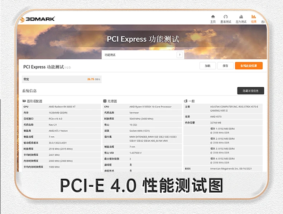Click the Load (加载) button

pos(207,66)
